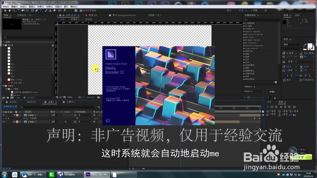Select the Pen tool

(36, 10)
